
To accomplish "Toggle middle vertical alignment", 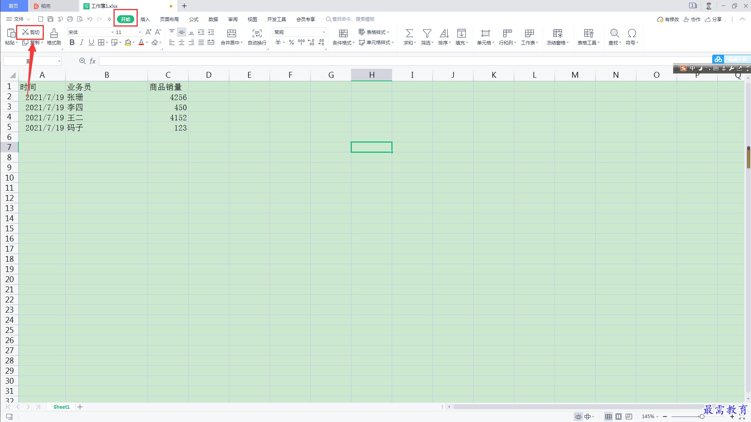I will click(x=182, y=32).
